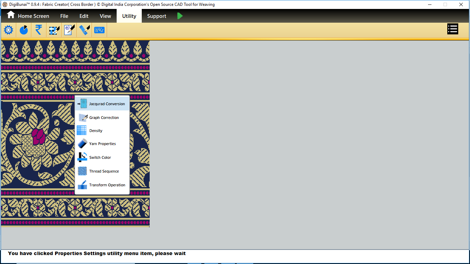Open the weave editor checkered icon
This screenshot has height=264, width=470.
coord(54,30)
